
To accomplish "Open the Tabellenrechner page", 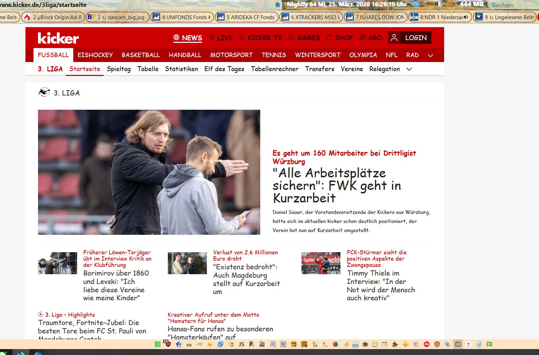I will 275,69.
